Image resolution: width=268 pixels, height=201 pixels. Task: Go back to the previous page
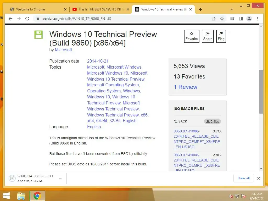tap(10, 19)
